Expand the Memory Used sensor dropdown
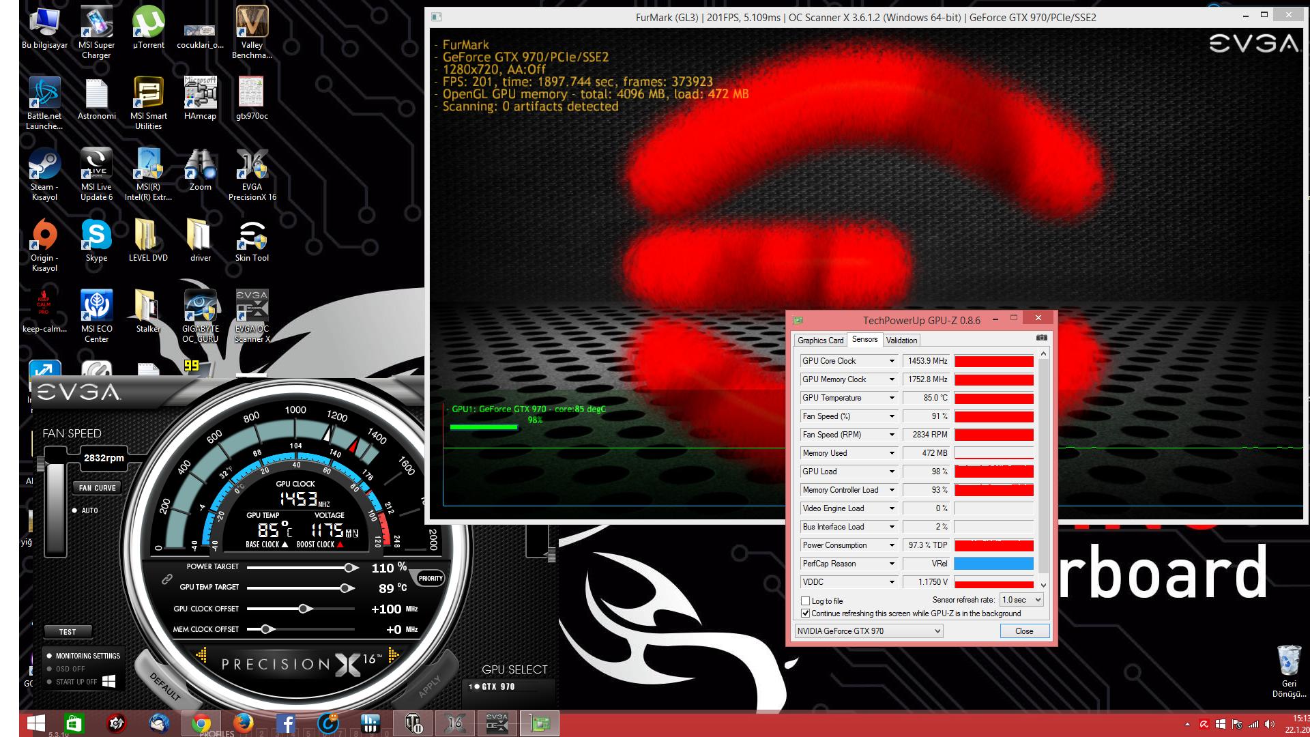Viewport: 1310px width, 737px height. click(x=891, y=453)
